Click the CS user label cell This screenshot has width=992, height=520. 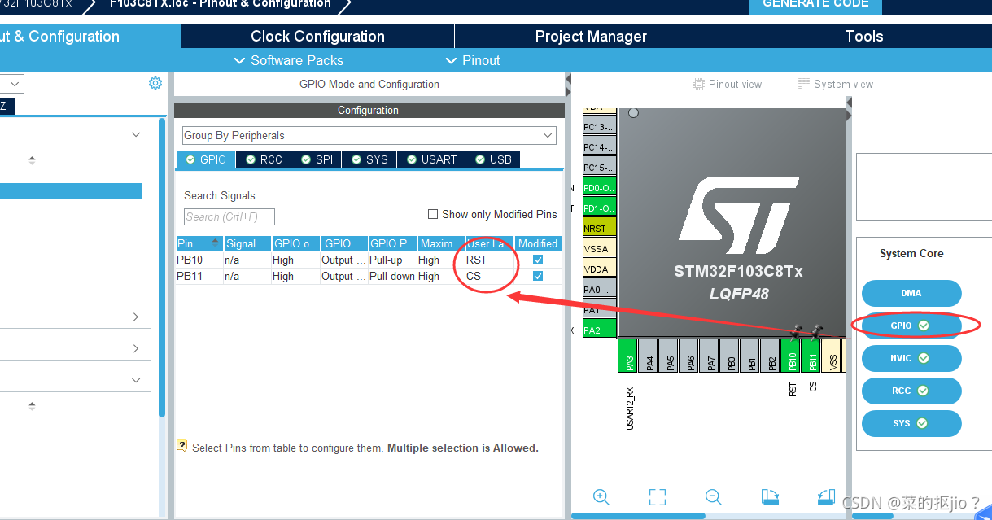(489, 276)
